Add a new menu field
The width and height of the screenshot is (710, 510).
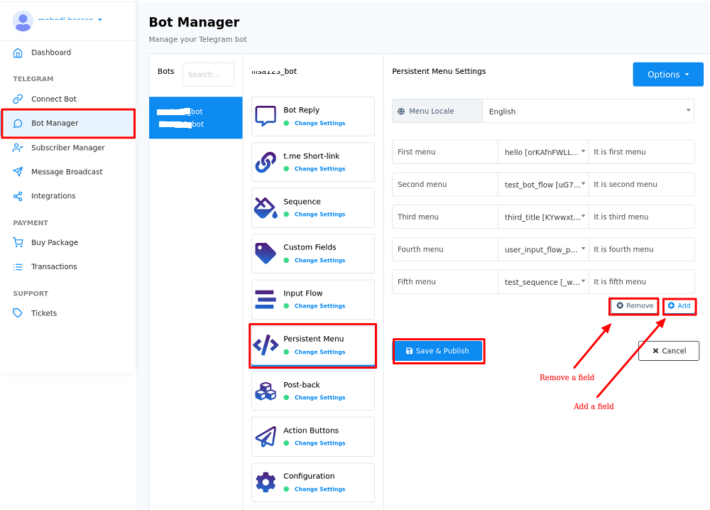[x=679, y=305]
